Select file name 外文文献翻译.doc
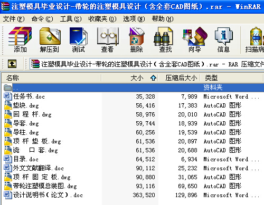 [39, 168]
